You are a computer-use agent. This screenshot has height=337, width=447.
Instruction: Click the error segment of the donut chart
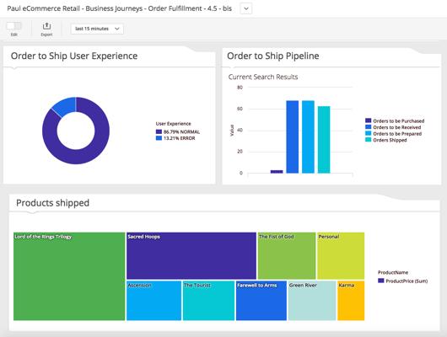[x=64, y=106]
